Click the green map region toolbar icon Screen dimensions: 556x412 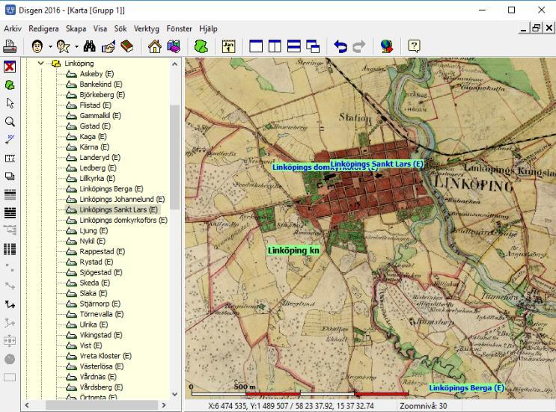click(201, 46)
